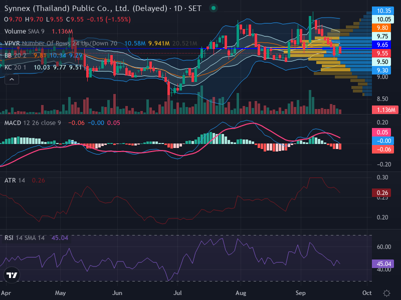This screenshot has height=300, width=401.
Task: Click the 9.65 blue price label
Action: coord(383,45)
